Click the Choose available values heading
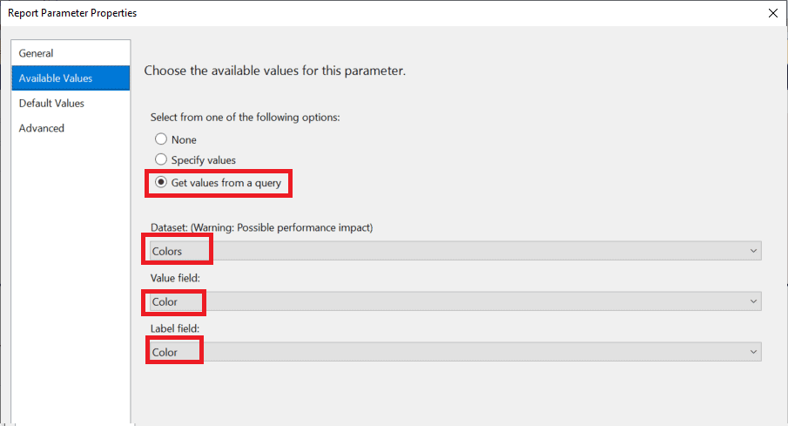Image resolution: width=788 pixels, height=426 pixels. click(x=274, y=71)
